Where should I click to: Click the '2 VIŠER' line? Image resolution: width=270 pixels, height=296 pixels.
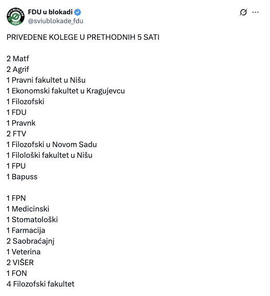[x=20, y=262]
